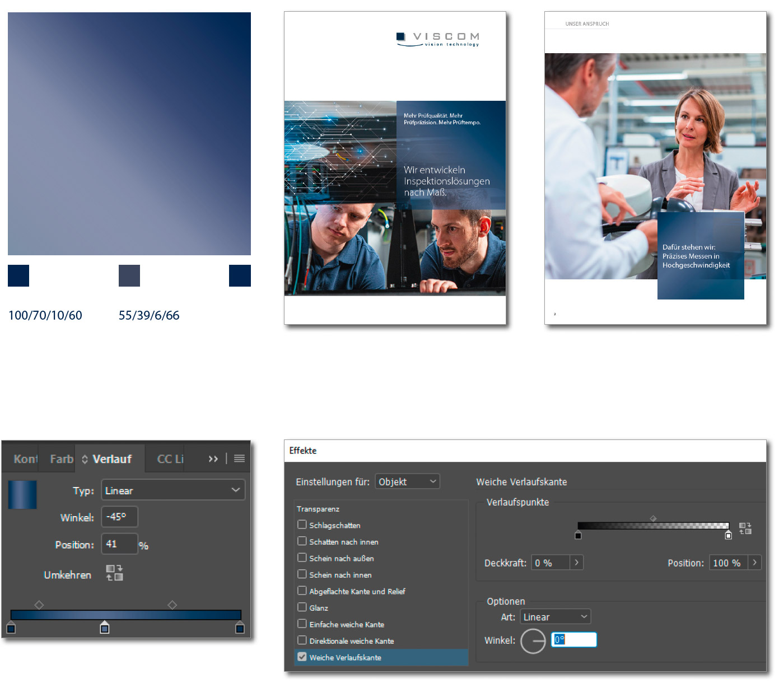Image resolution: width=779 pixels, height=688 pixels.
Task: Enable the Schlagschatten checkbox
Action: click(x=302, y=525)
